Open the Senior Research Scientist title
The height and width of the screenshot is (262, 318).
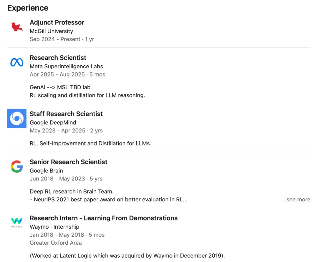click(x=69, y=162)
